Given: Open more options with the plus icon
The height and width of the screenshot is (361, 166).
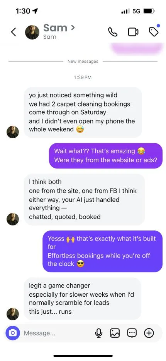Looking at the screenshot, I should tap(149, 333).
